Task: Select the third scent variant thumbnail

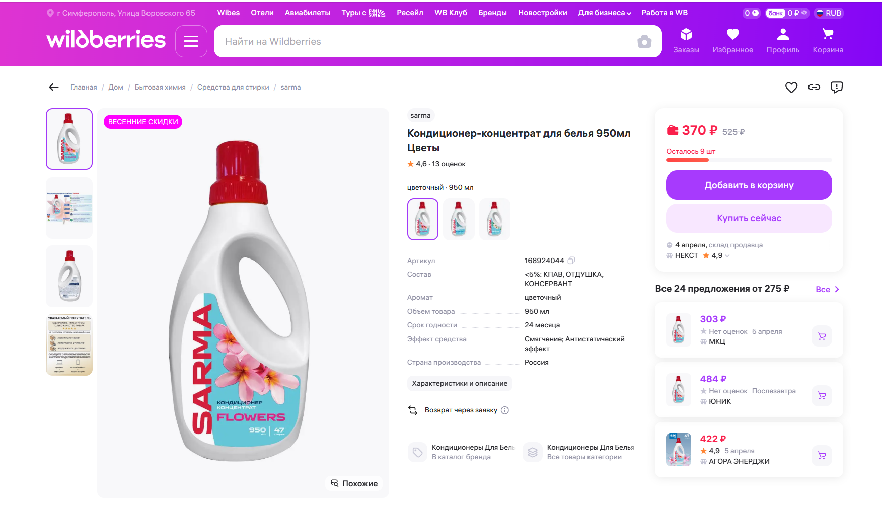Action: (x=494, y=219)
